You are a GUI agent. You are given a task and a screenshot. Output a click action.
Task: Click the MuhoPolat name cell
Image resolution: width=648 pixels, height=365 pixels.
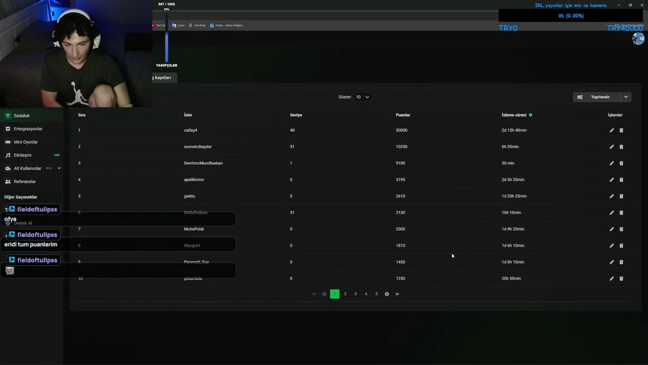(194, 229)
